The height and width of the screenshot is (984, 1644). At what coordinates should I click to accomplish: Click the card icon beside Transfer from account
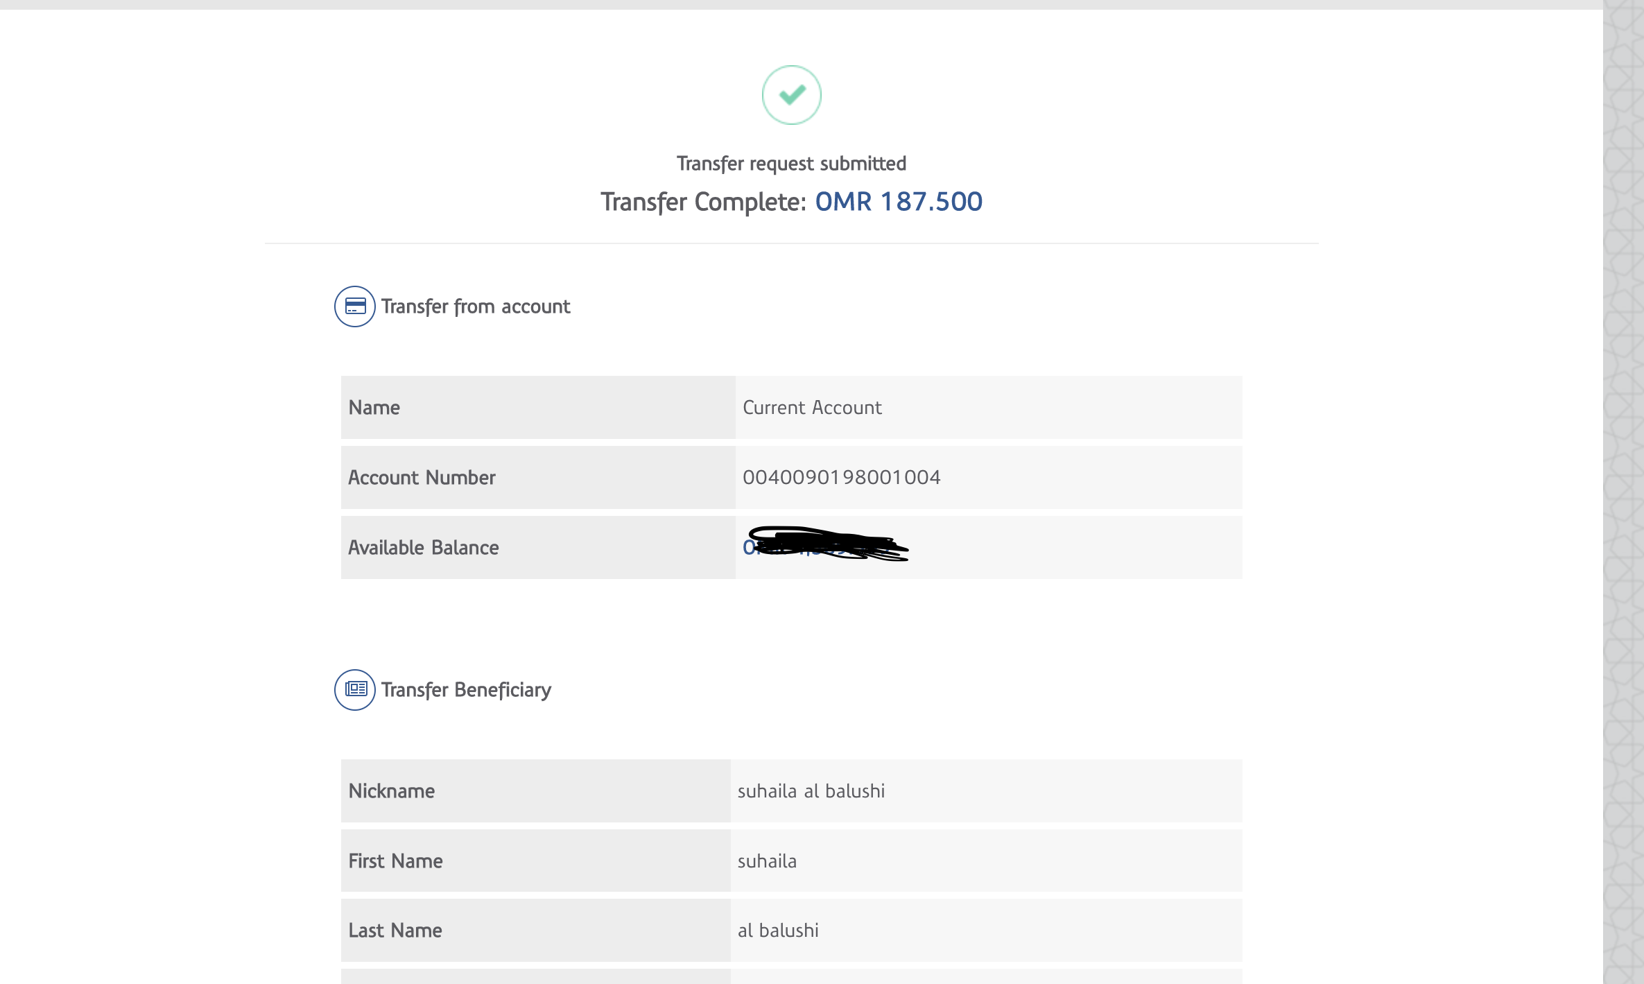tap(355, 307)
